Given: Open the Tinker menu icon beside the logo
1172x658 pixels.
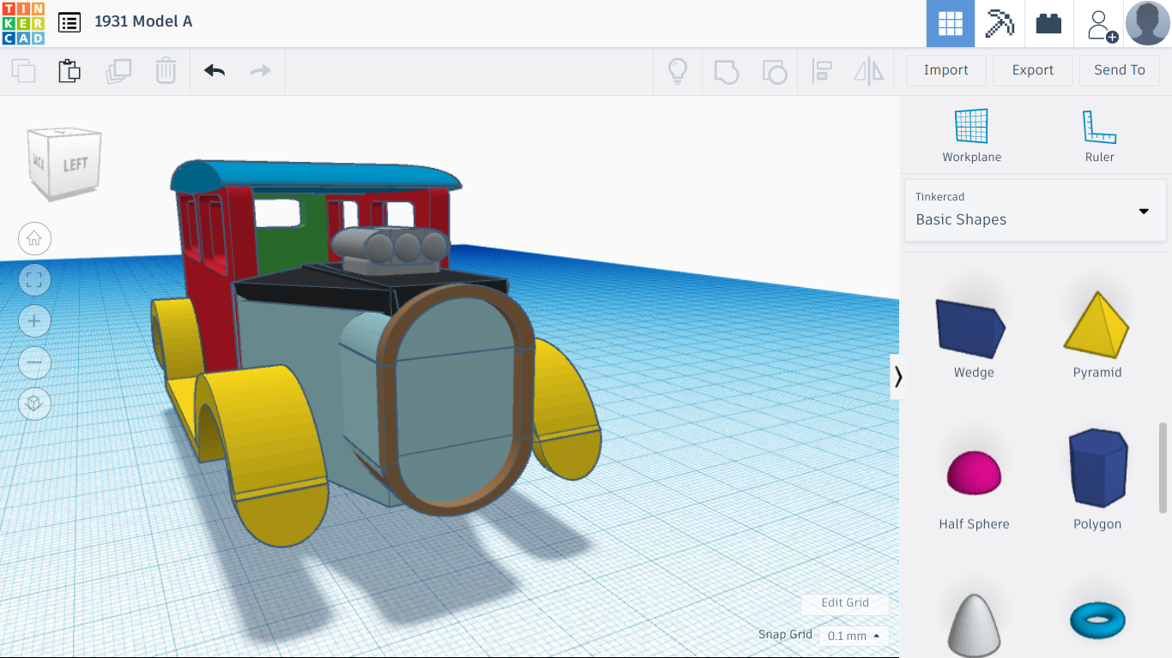Looking at the screenshot, I should coord(69,22).
